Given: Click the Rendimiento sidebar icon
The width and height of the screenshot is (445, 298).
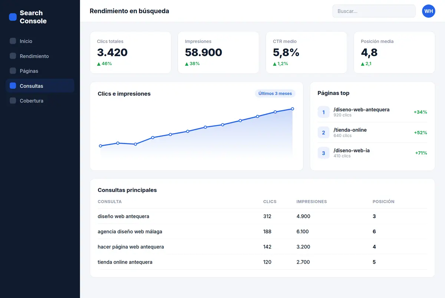Looking at the screenshot, I should pos(13,56).
